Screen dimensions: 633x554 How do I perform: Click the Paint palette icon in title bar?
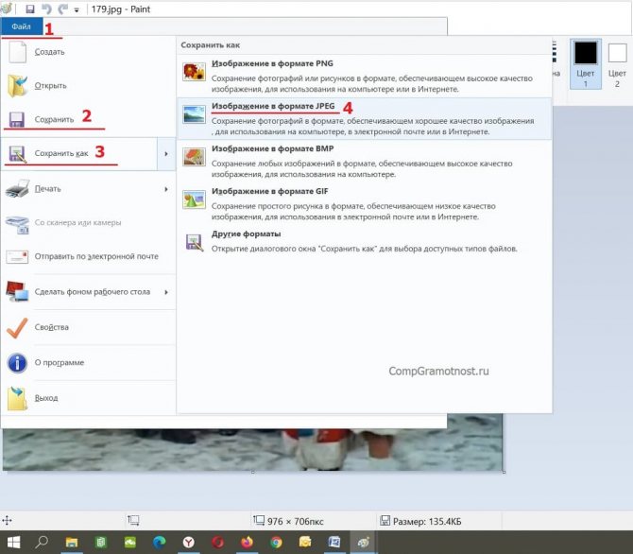tap(6, 9)
